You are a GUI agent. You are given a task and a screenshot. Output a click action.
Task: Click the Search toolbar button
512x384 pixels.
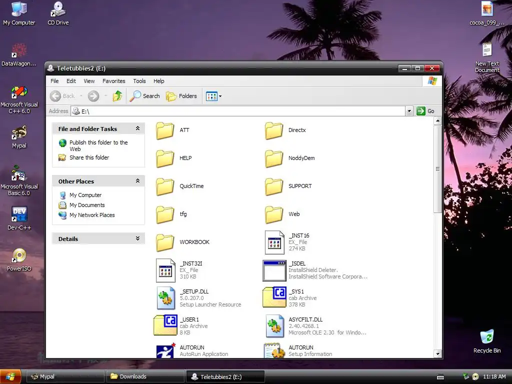144,96
